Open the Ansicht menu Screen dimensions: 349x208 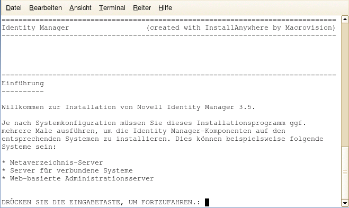click(80, 8)
